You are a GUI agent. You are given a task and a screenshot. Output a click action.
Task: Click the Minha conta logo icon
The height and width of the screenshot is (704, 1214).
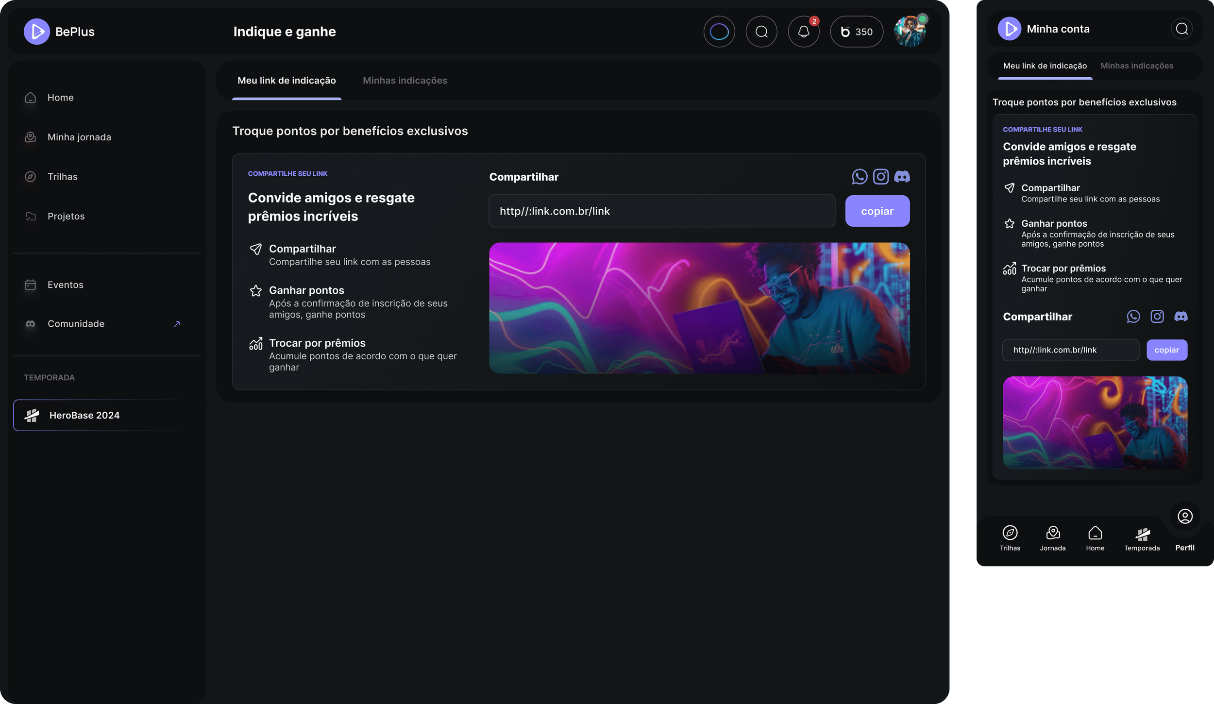[x=1009, y=29]
